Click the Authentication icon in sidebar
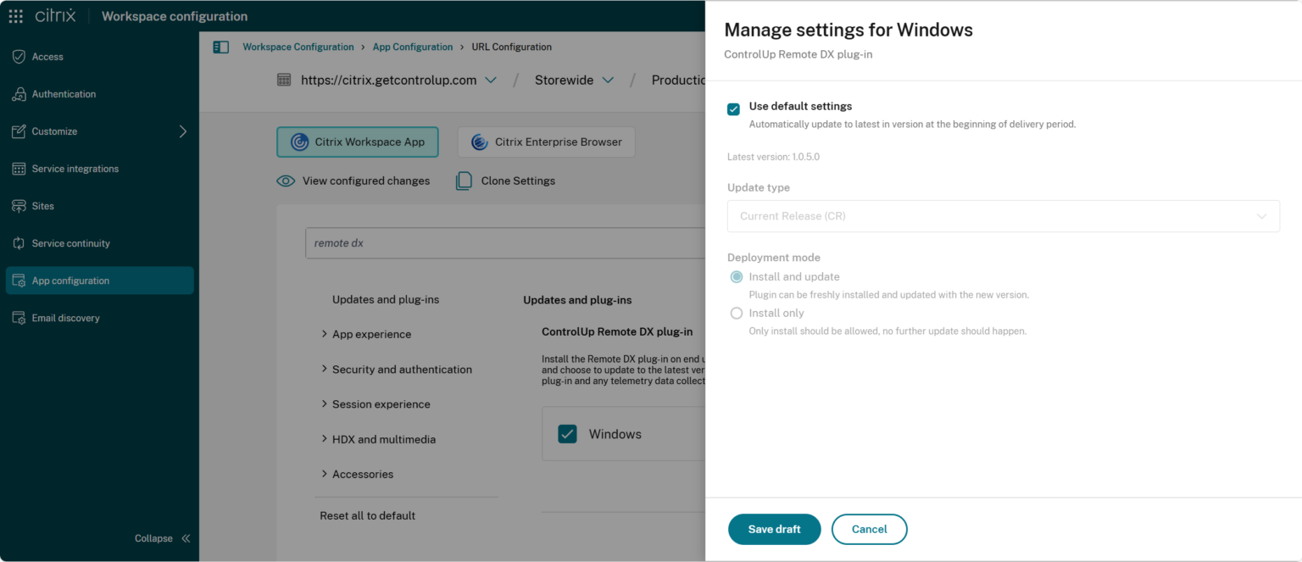Viewport: 1302px width, 562px height. (19, 94)
